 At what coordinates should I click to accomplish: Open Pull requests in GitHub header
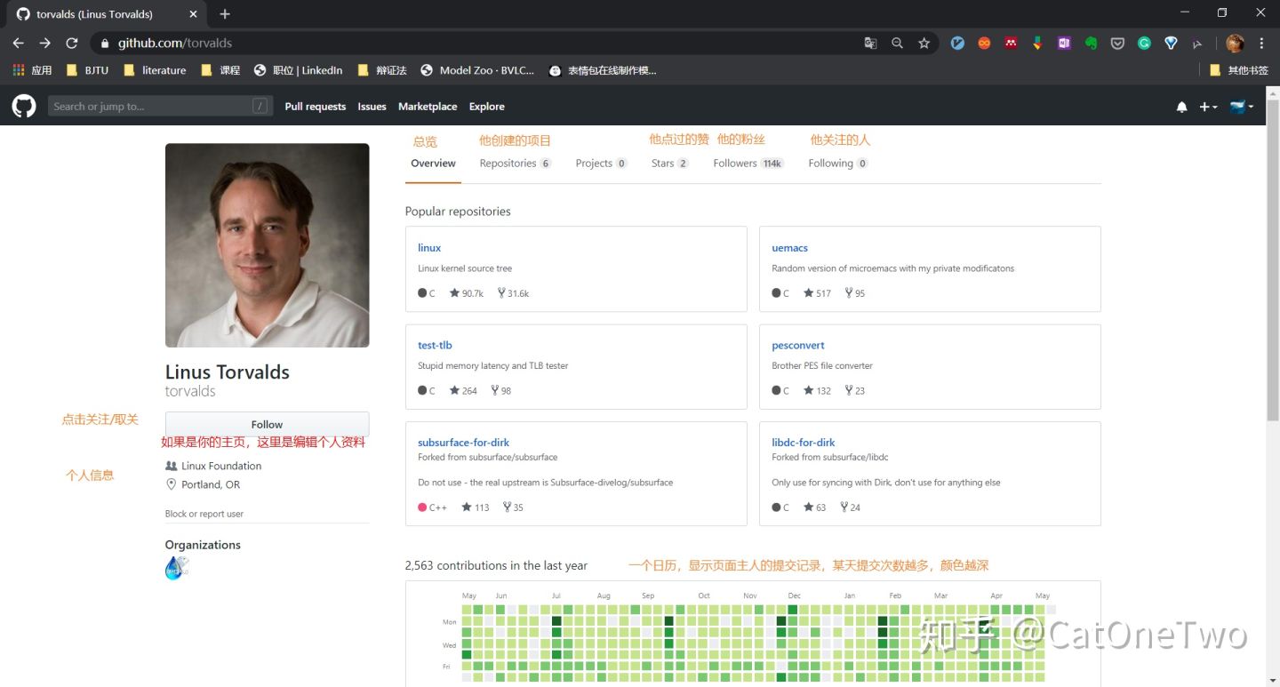[x=316, y=107]
